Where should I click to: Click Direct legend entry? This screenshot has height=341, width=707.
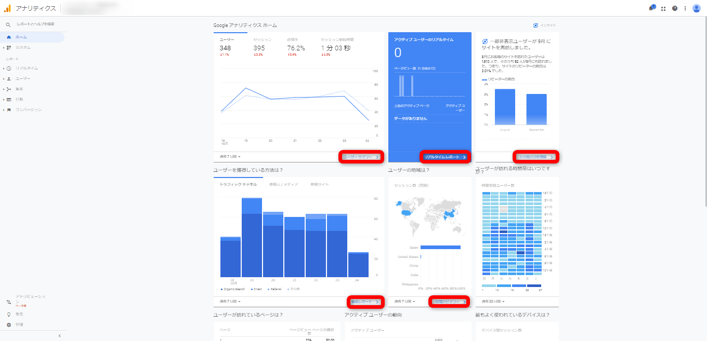tap(256, 289)
